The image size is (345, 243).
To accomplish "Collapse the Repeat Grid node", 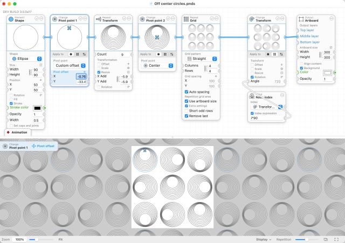I will [217, 18].
